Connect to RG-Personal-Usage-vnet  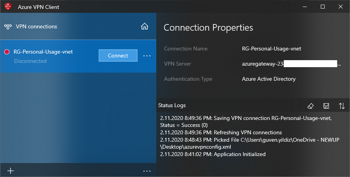click(x=118, y=56)
